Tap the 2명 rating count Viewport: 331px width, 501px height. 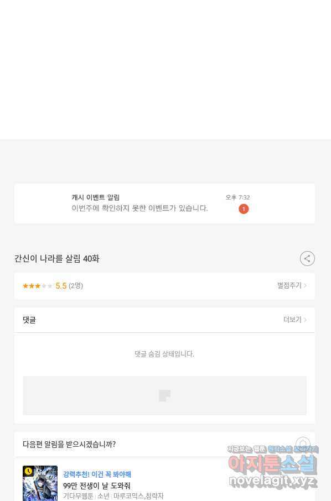[x=76, y=286]
